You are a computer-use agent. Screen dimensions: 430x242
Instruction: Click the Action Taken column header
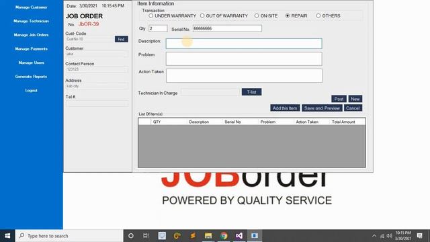tap(312, 122)
